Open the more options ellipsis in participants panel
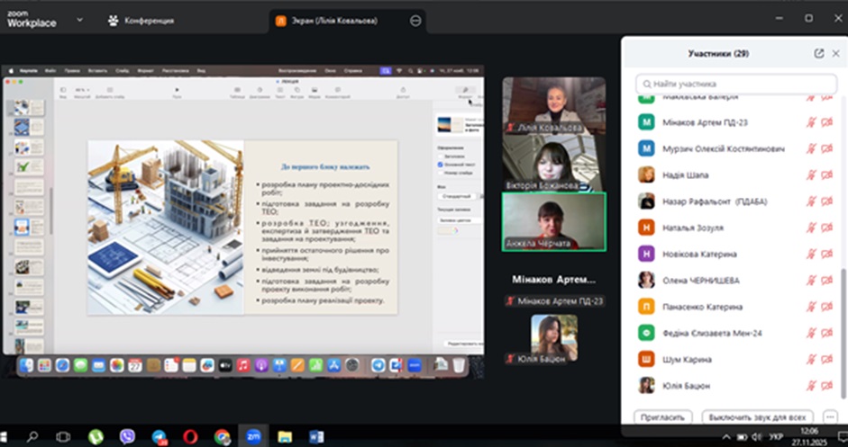The width and height of the screenshot is (848, 447). [x=830, y=417]
